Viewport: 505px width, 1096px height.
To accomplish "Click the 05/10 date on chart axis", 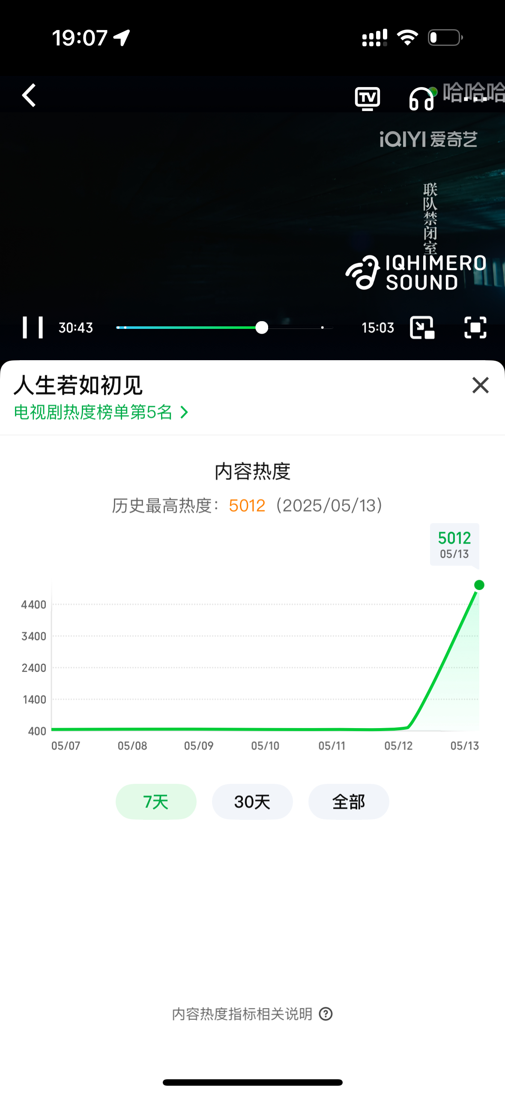I will tap(265, 746).
